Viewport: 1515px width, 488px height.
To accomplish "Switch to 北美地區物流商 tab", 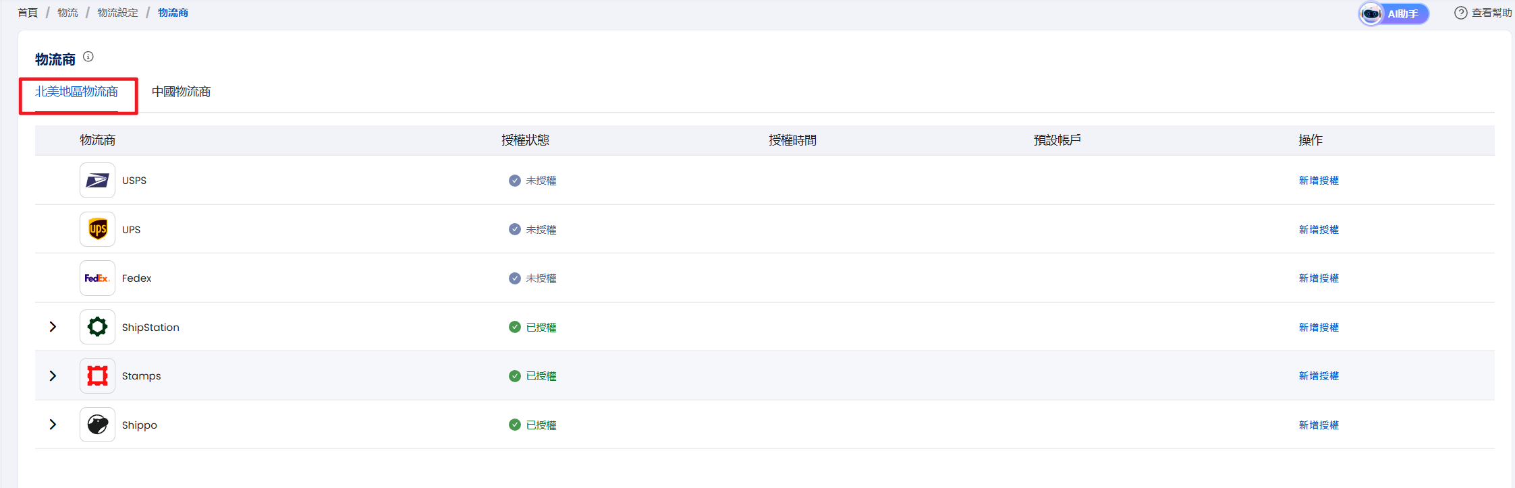I will click(76, 92).
